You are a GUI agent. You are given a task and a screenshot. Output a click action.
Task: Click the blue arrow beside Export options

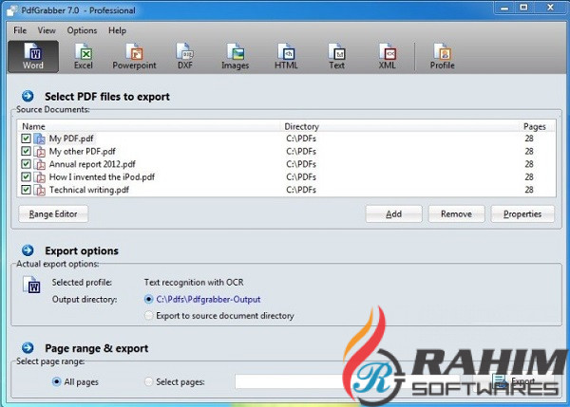pyautogui.click(x=28, y=250)
